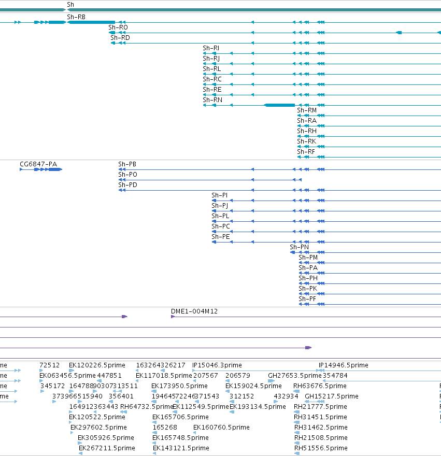Viewport: 441px width, 456px height.
Task: Click the Sh-PI protein label
Action: [220, 195]
